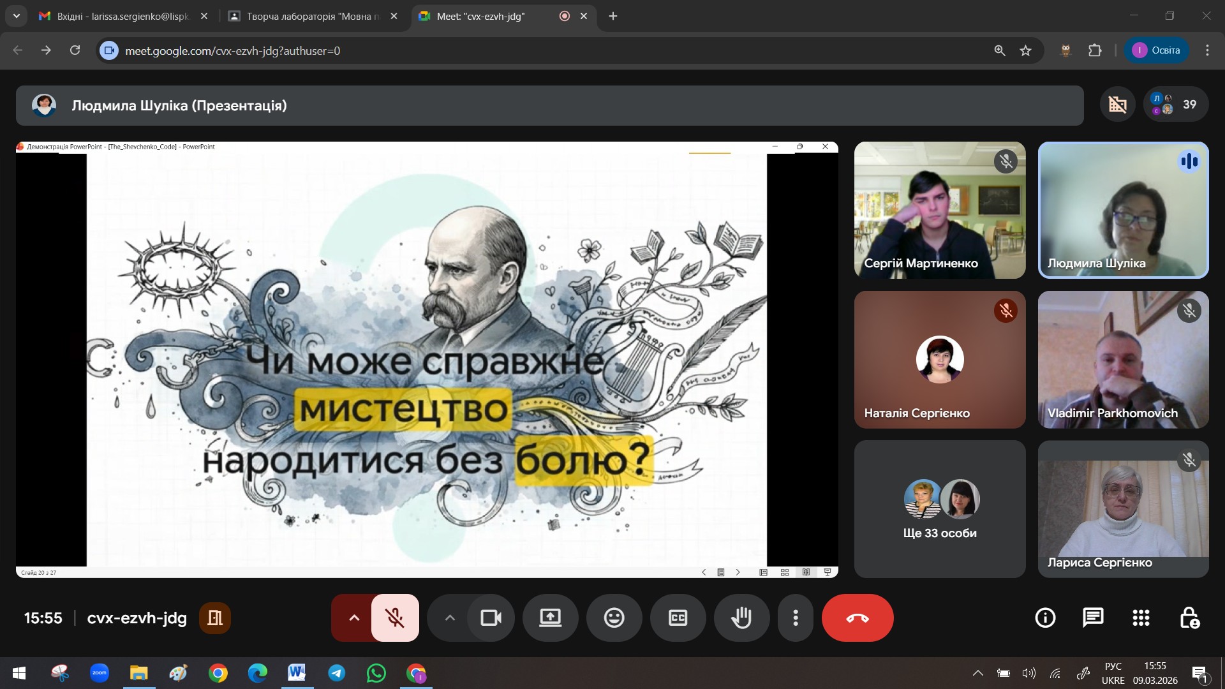This screenshot has width=1225, height=689.
Task: Toggle the microphone mute button
Action: pos(395,618)
